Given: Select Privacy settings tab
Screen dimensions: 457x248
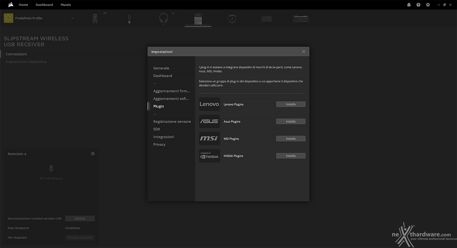Looking at the screenshot, I should (x=159, y=144).
